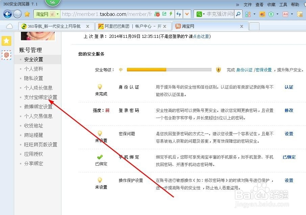306x215 pixels.
Task: Open 网站提醒 in account sidebar
Action: (33, 135)
